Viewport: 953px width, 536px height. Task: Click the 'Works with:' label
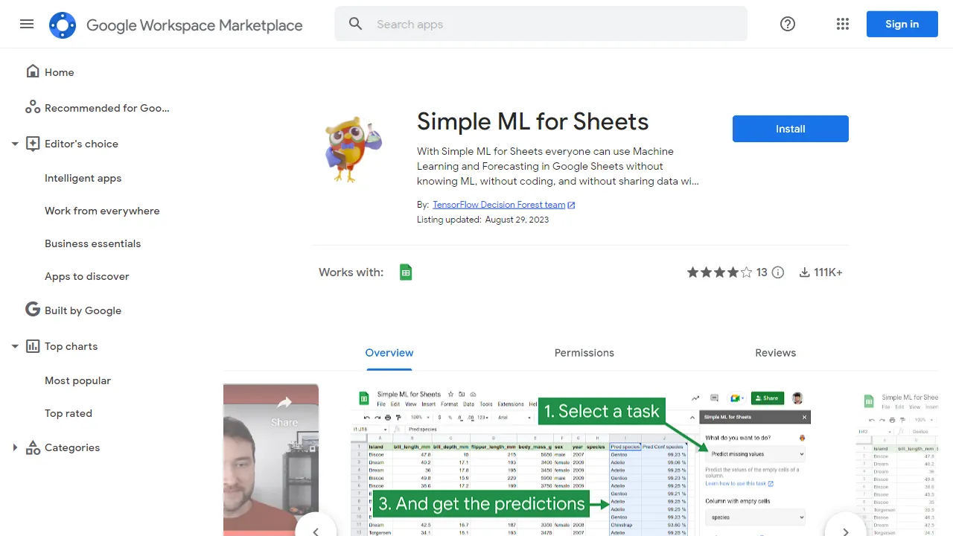pos(351,272)
